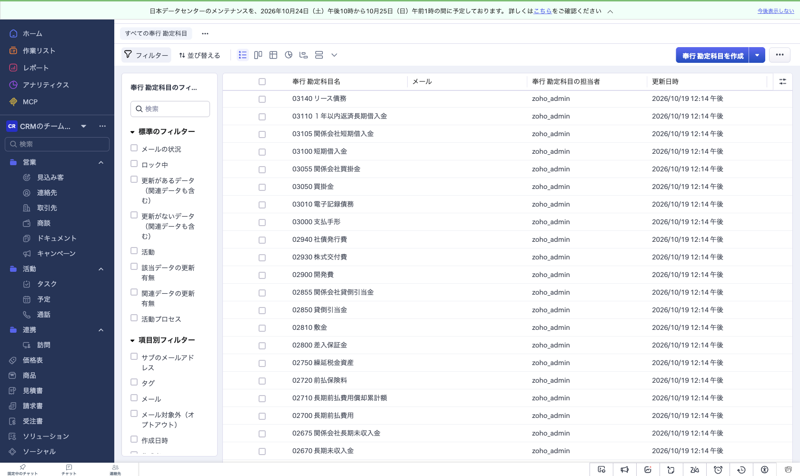Image resolution: width=800 pixels, height=476 pixels.
Task: Collapse the maintenance banner chevron
Action: pos(610,11)
